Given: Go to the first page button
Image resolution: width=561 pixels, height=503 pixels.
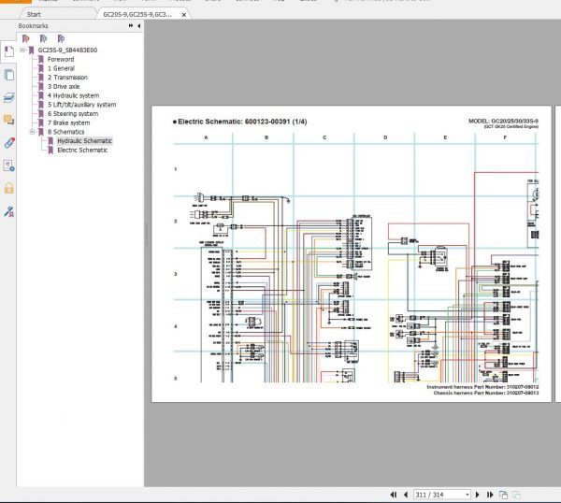Looking at the screenshot, I should (x=394, y=495).
